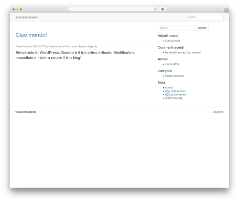The width and height of the screenshot is (239, 202).
Task: Click the Posted marzo 24th, 2016 text
Action: click(30, 46)
